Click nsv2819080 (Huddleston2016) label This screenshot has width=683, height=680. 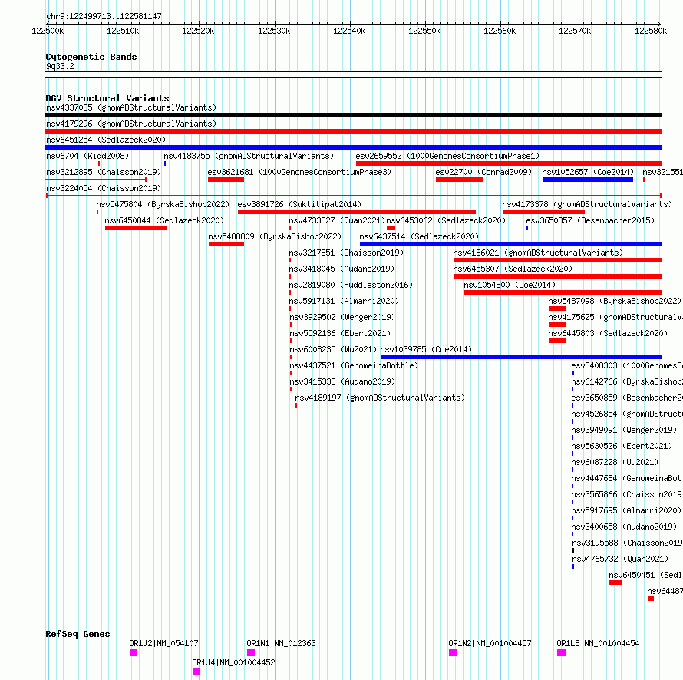point(351,285)
